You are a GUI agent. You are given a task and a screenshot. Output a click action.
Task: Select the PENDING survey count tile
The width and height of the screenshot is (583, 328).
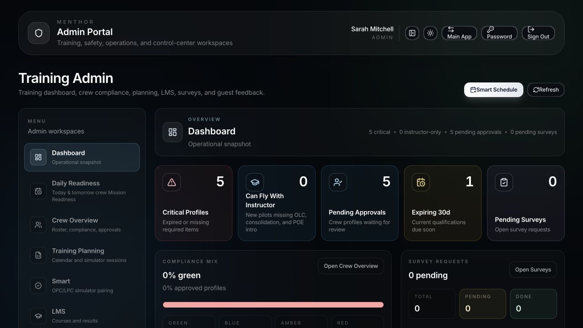coord(482,304)
